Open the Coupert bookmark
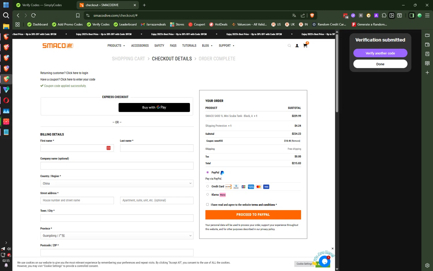This screenshot has height=271, width=433. [x=197, y=24]
